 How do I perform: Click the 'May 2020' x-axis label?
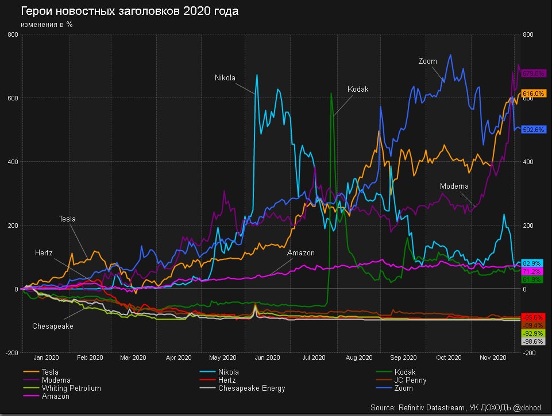(222, 357)
